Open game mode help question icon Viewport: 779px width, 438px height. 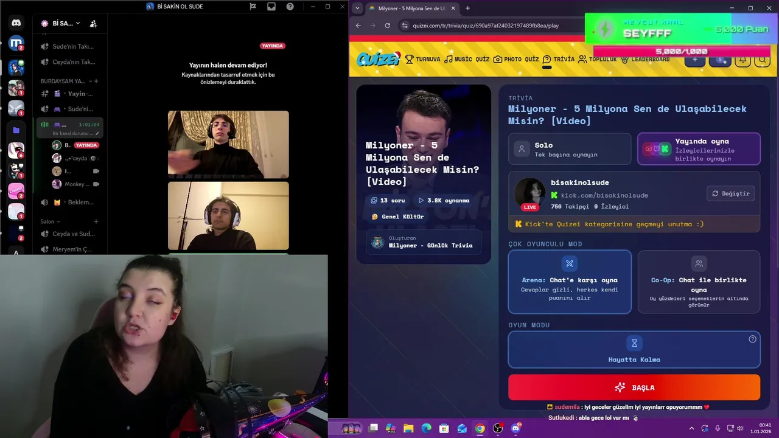click(752, 339)
